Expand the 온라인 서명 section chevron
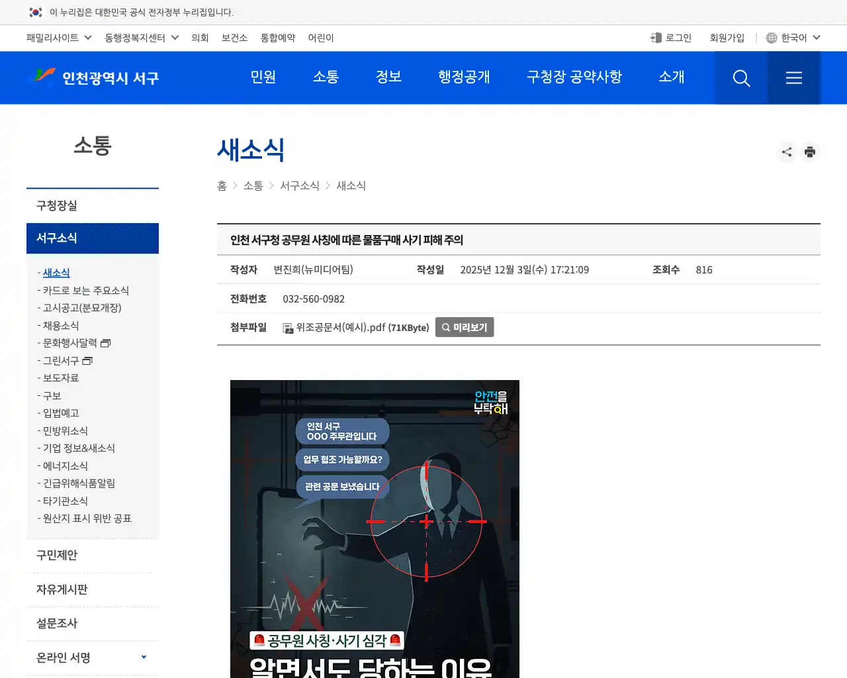This screenshot has width=847, height=678. (x=144, y=657)
